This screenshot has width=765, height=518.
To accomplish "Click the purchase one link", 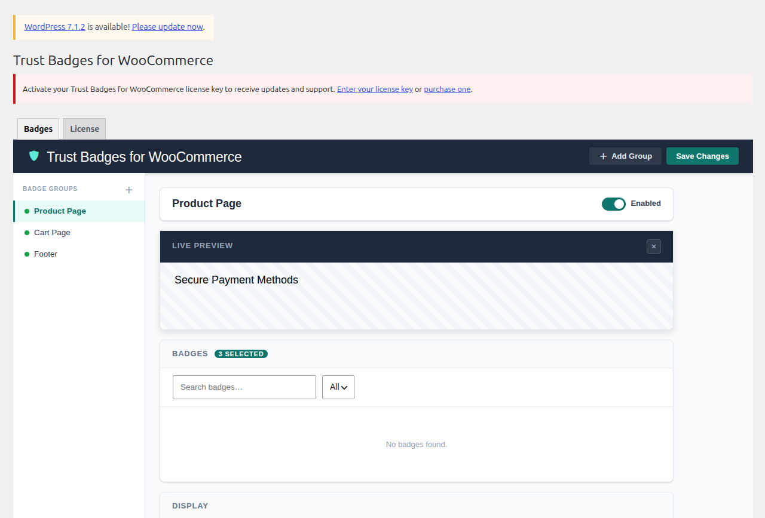I will pyautogui.click(x=447, y=90).
